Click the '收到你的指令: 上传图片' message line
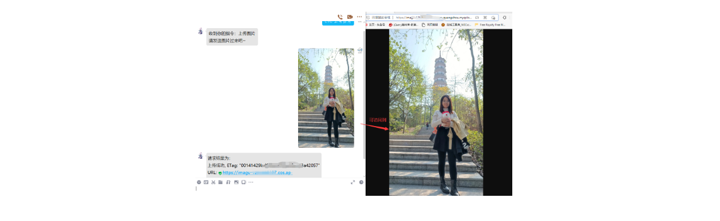The height and width of the screenshot is (221, 720). (231, 33)
